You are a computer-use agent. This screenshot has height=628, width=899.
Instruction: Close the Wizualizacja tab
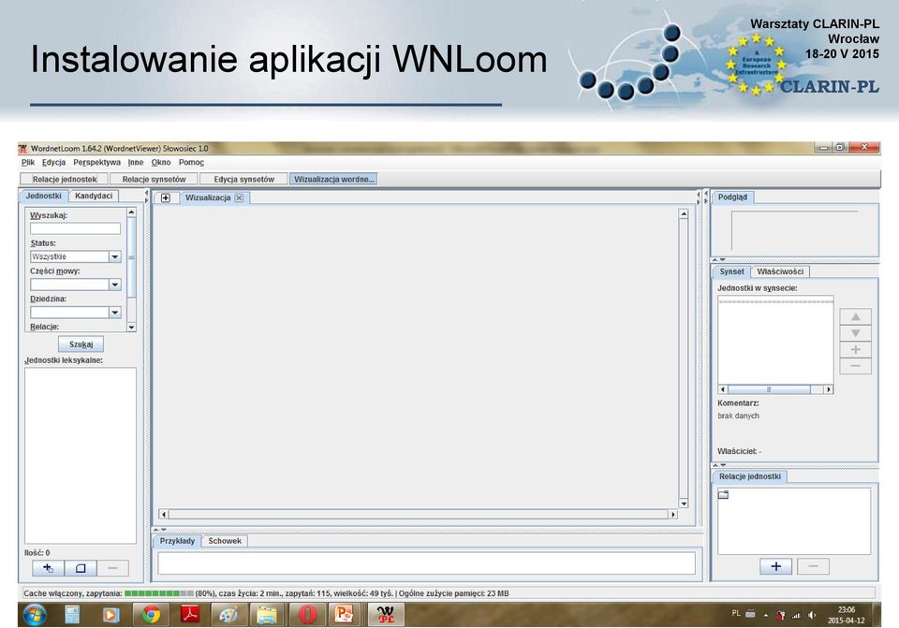239,197
